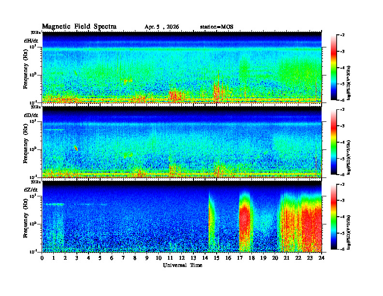Click the 10^-1 frequency tick of dZ/dt panel
The width and height of the screenshot is (383, 296).
(33, 252)
